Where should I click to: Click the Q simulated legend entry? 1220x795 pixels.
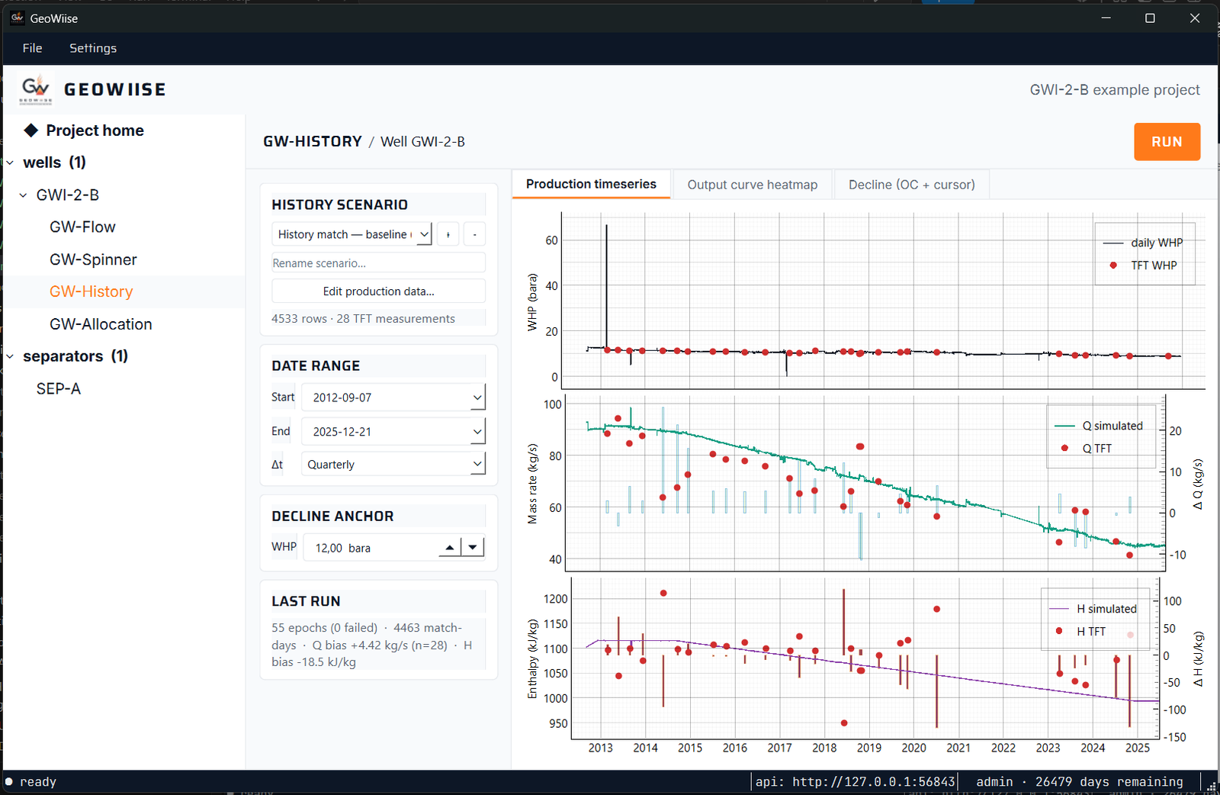[x=1099, y=426]
